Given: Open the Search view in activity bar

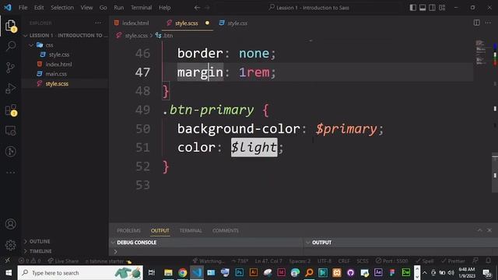Looking at the screenshot, I should [10, 47].
